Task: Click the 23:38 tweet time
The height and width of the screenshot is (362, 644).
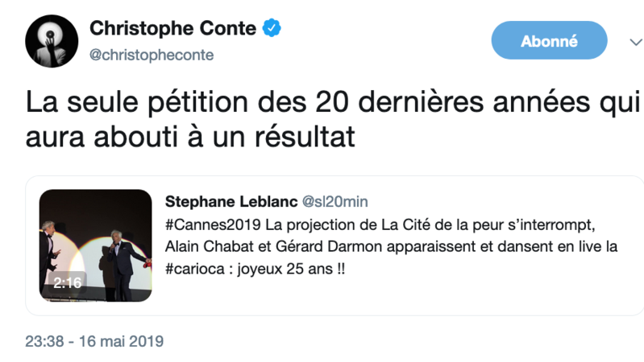Action: pos(43,342)
